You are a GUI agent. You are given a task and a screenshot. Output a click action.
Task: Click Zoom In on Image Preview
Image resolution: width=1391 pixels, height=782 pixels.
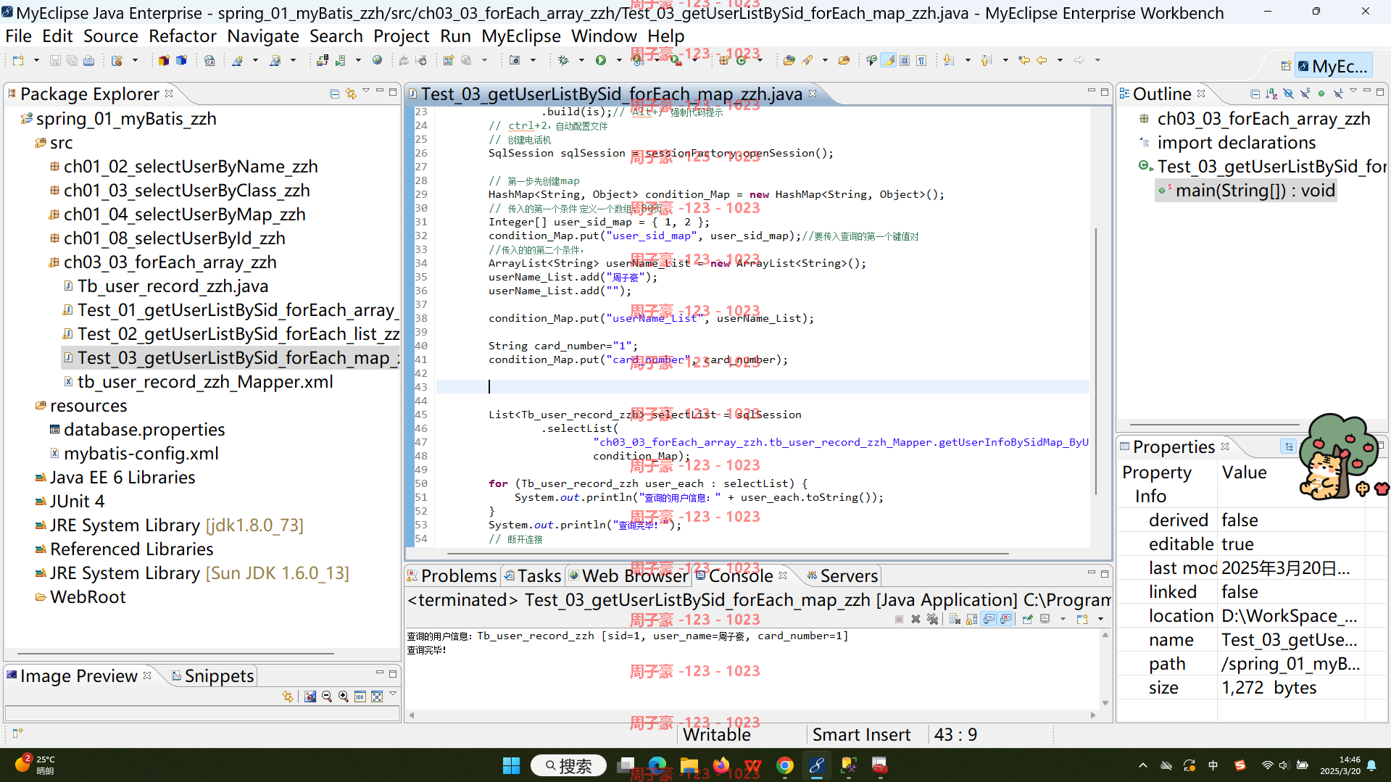pyautogui.click(x=344, y=696)
